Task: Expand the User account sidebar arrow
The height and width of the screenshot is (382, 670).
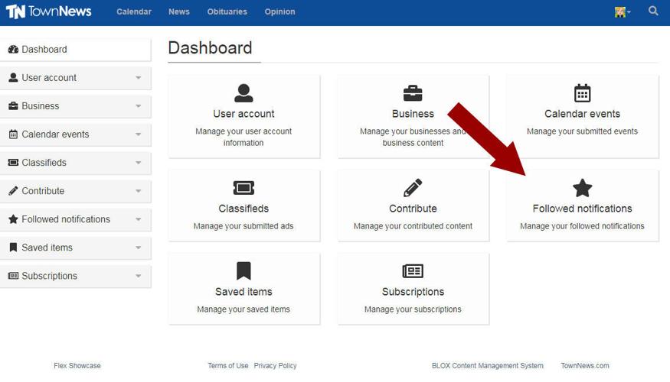Action: (x=138, y=78)
